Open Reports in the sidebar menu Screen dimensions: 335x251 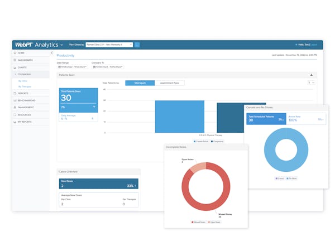31,93
